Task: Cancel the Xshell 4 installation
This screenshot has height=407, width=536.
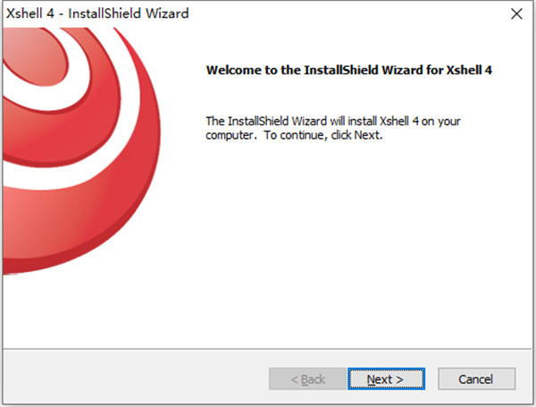Action: (x=476, y=379)
